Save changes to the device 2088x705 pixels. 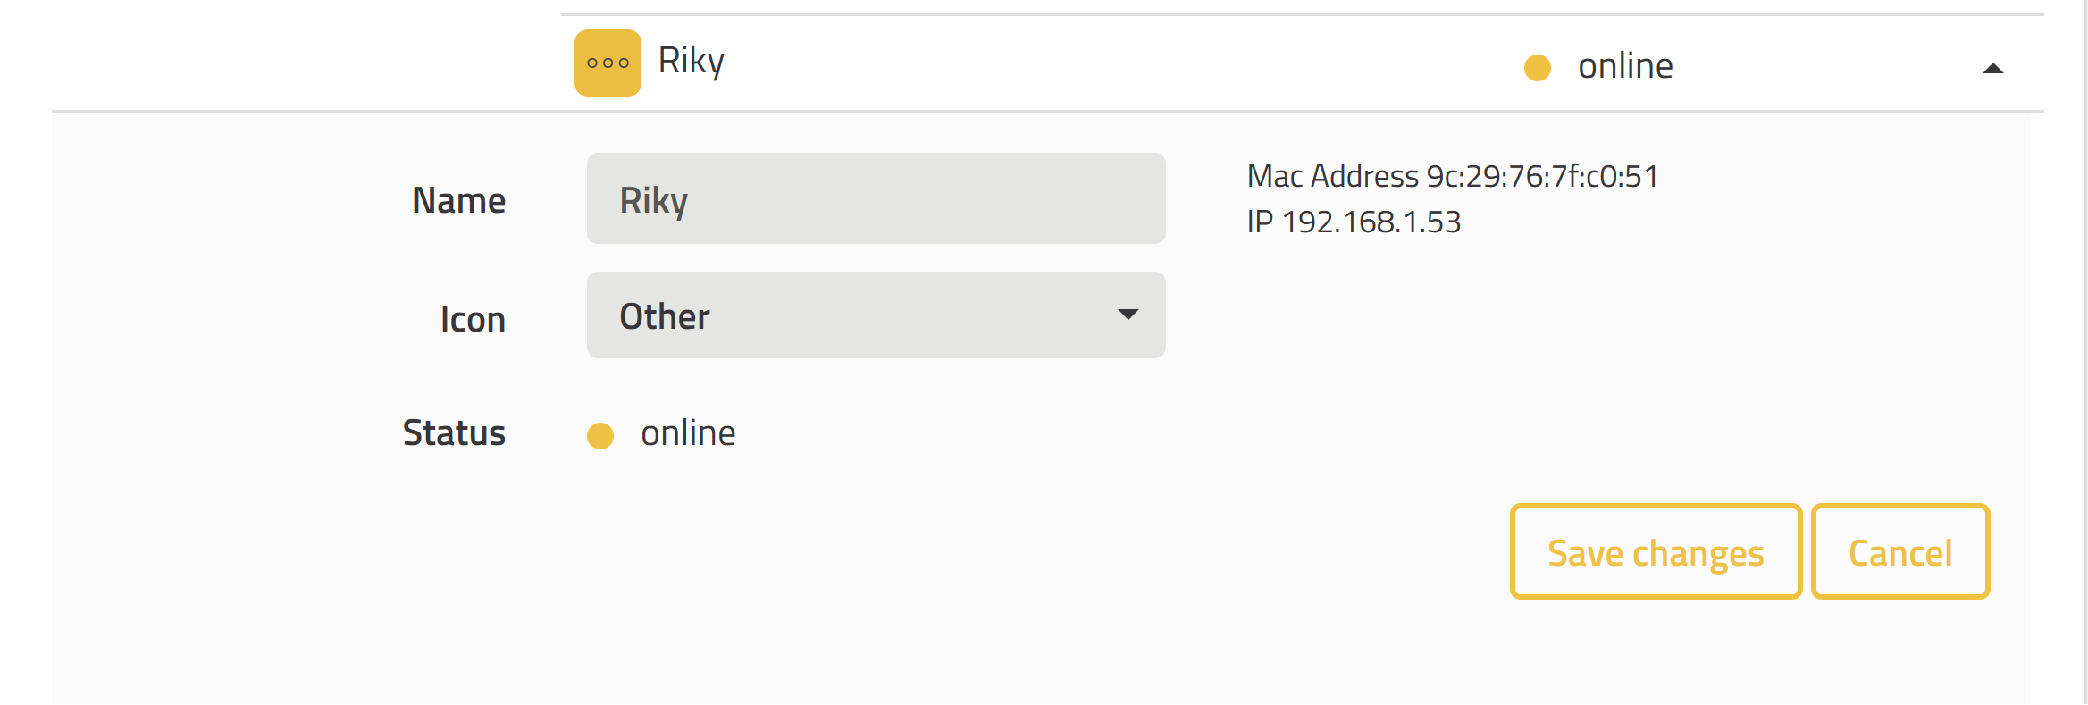(x=1656, y=551)
